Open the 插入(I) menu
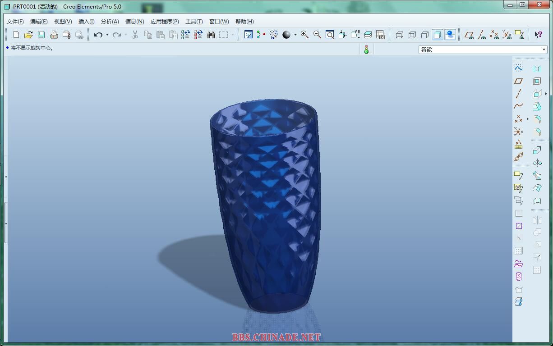The width and height of the screenshot is (553, 346). tap(86, 21)
